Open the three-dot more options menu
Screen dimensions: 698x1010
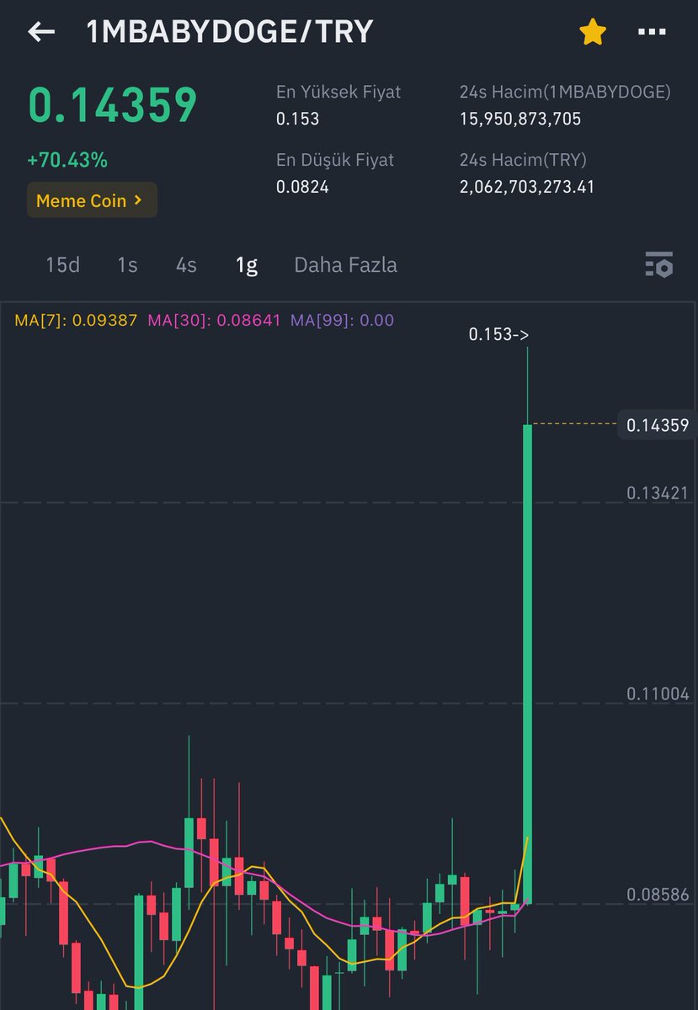click(653, 32)
